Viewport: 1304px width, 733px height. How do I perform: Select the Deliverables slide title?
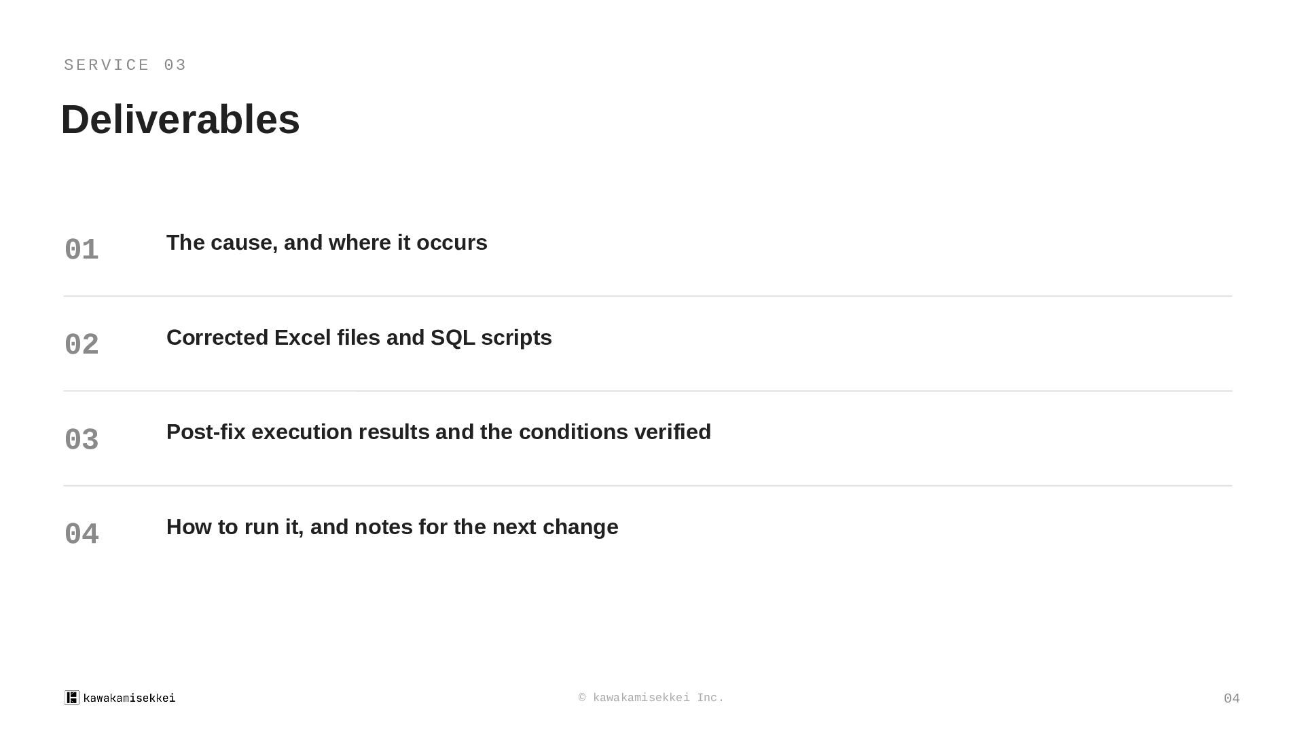pos(181,119)
